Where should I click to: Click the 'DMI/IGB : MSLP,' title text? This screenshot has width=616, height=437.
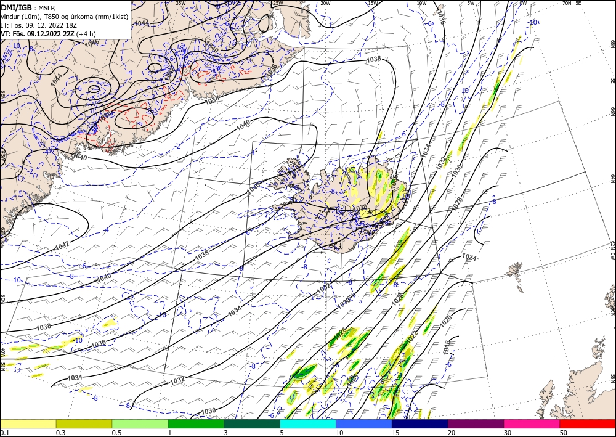click(28, 7)
